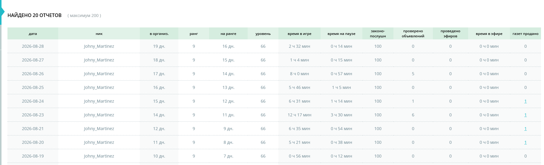Click the '16 дн.' on-rank cell for 2026-08-28
The image size is (544, 165).
(229, 46)
